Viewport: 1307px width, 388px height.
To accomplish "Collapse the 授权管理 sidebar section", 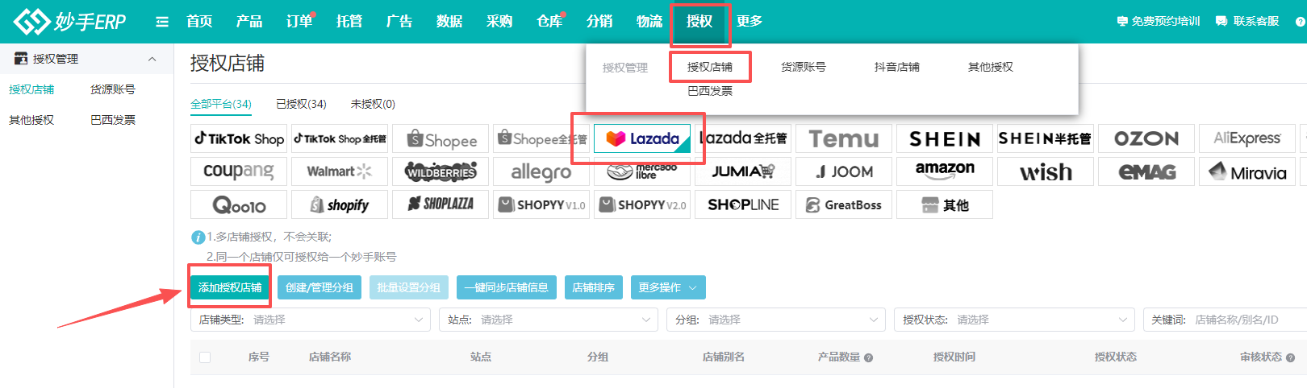I will click(152, 59).
